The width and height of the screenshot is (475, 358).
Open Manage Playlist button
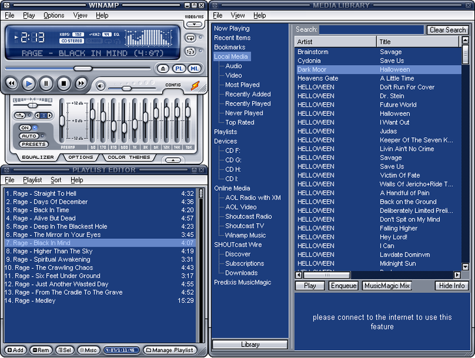(170, 350)
